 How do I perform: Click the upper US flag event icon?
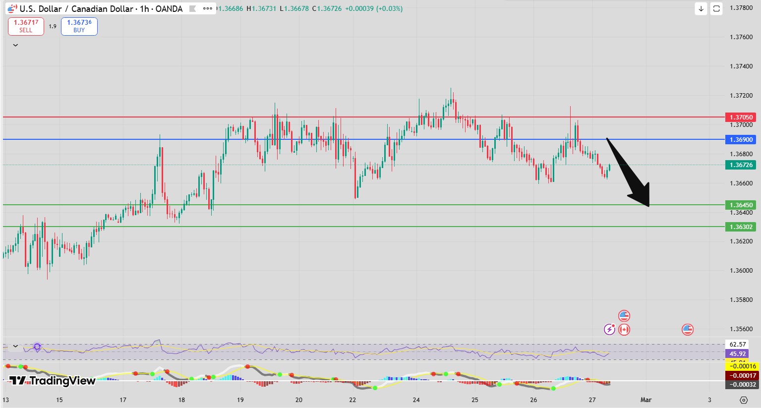pos(624,316)
